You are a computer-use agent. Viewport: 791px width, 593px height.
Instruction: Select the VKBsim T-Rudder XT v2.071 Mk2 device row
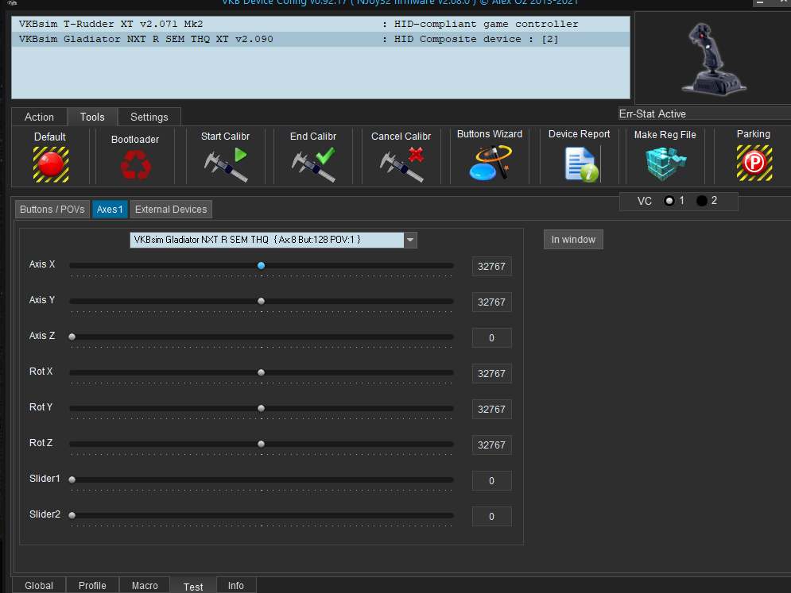[x=321, y=24]
